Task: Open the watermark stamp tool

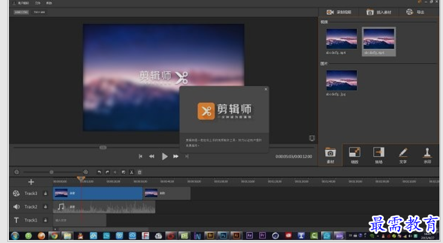Action: click(x=427, y=155)
